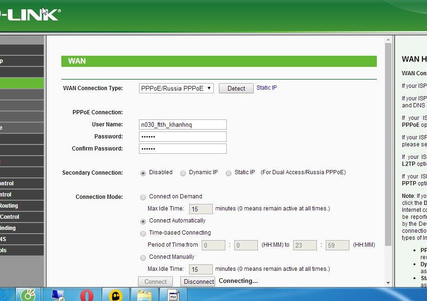
Task: Click the '(For Dual Access/Russia PPPoE)' note
Action: click(x=303, y=172)
